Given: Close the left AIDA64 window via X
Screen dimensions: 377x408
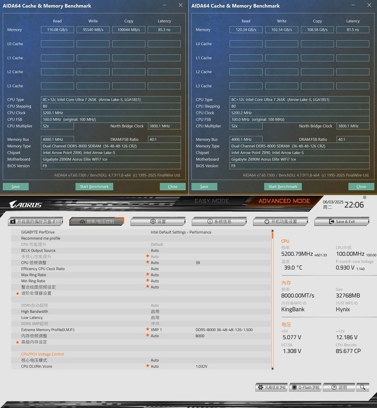Looking at the screenshot, I should point(180,5).
